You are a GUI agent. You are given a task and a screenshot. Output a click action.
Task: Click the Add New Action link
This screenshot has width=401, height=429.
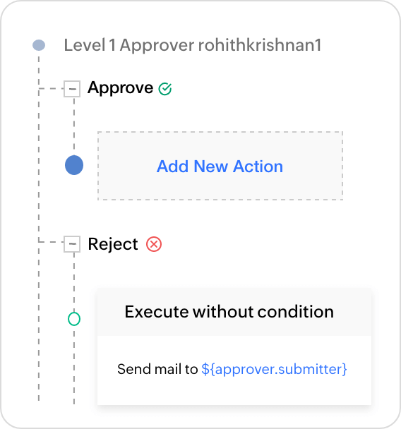[220, 167]
